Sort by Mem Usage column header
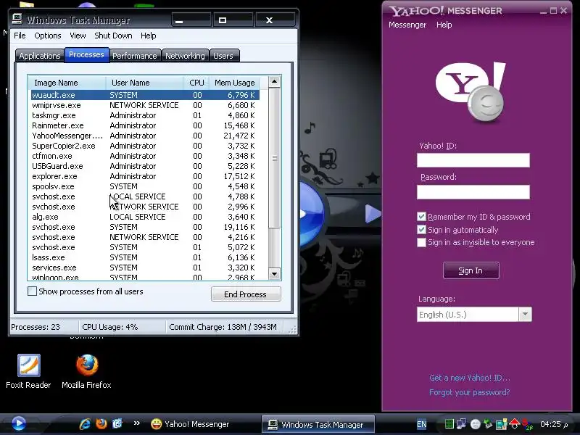This screenshot has height=435, width=580. pyautogui.click(x=234, y=83)
